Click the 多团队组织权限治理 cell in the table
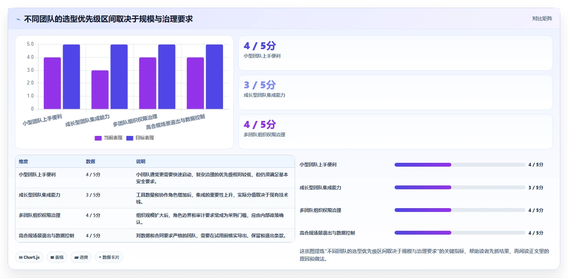Screen dimensions: 568x278 click(x=40, y=215)
